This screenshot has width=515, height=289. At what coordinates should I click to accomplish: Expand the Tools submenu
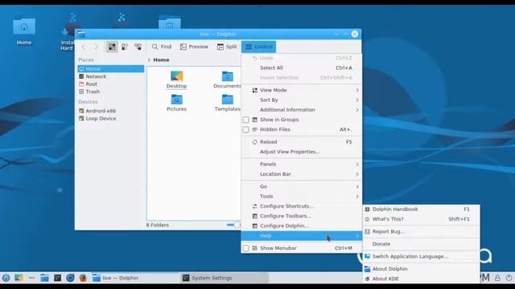click(x=302, y=196)
